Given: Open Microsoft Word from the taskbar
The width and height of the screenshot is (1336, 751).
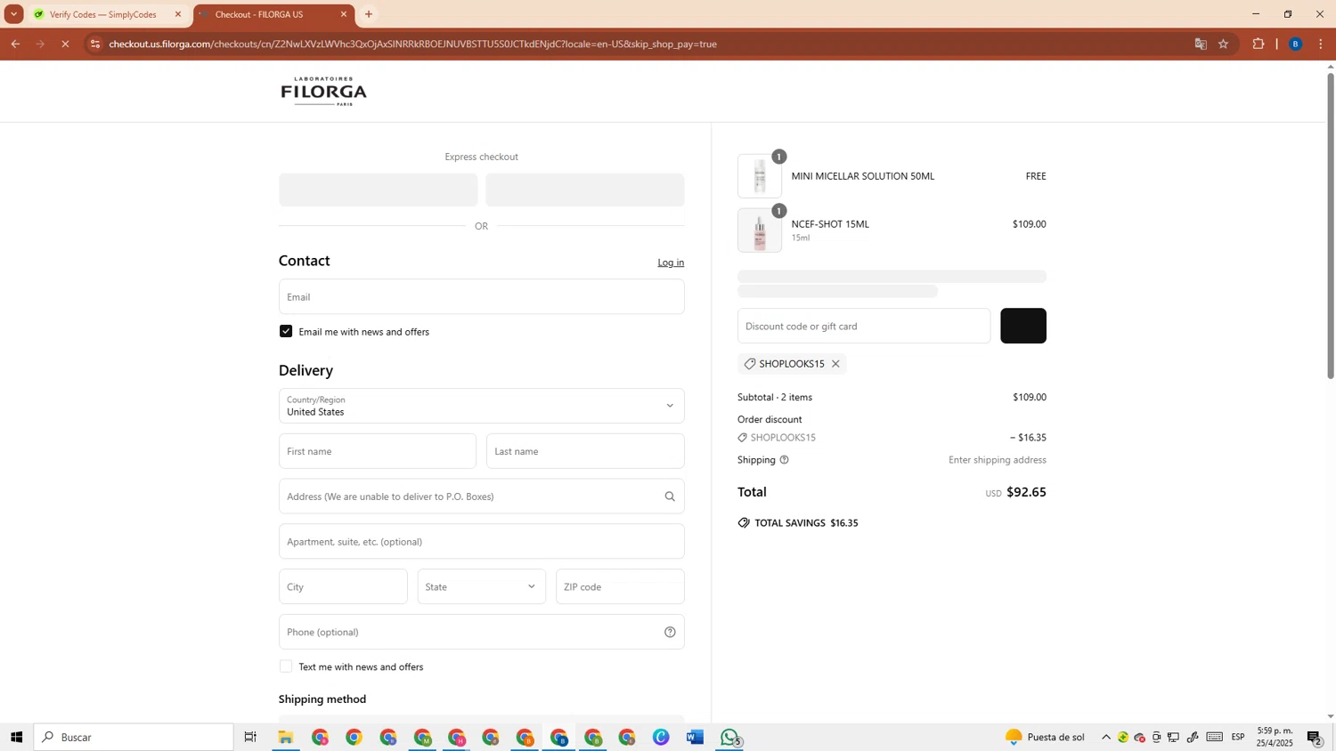Looking at the screenshot, I should click(696, 737).
